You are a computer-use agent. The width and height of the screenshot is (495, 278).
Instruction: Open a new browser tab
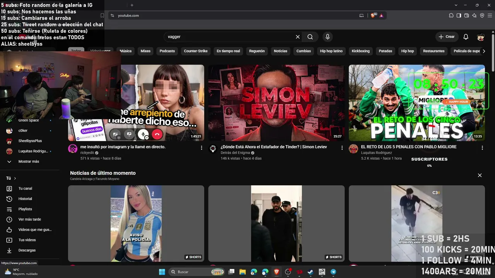point(132,5)
